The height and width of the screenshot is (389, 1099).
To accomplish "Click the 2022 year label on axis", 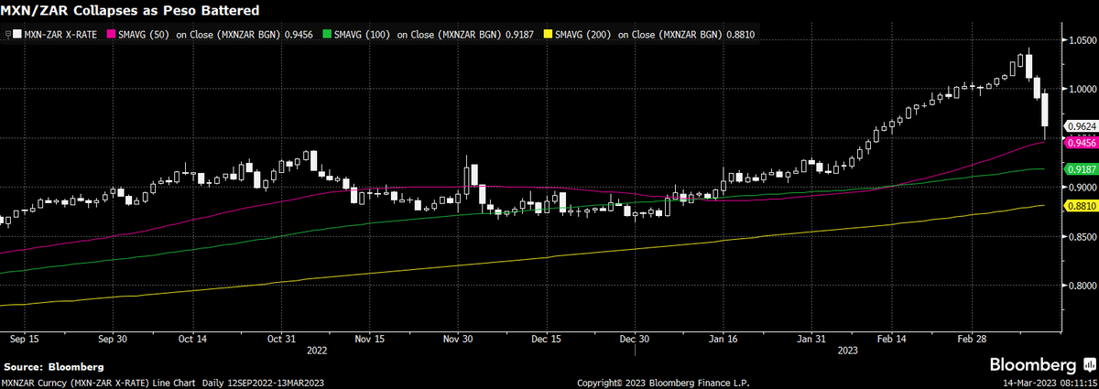I will coord(318,351).
